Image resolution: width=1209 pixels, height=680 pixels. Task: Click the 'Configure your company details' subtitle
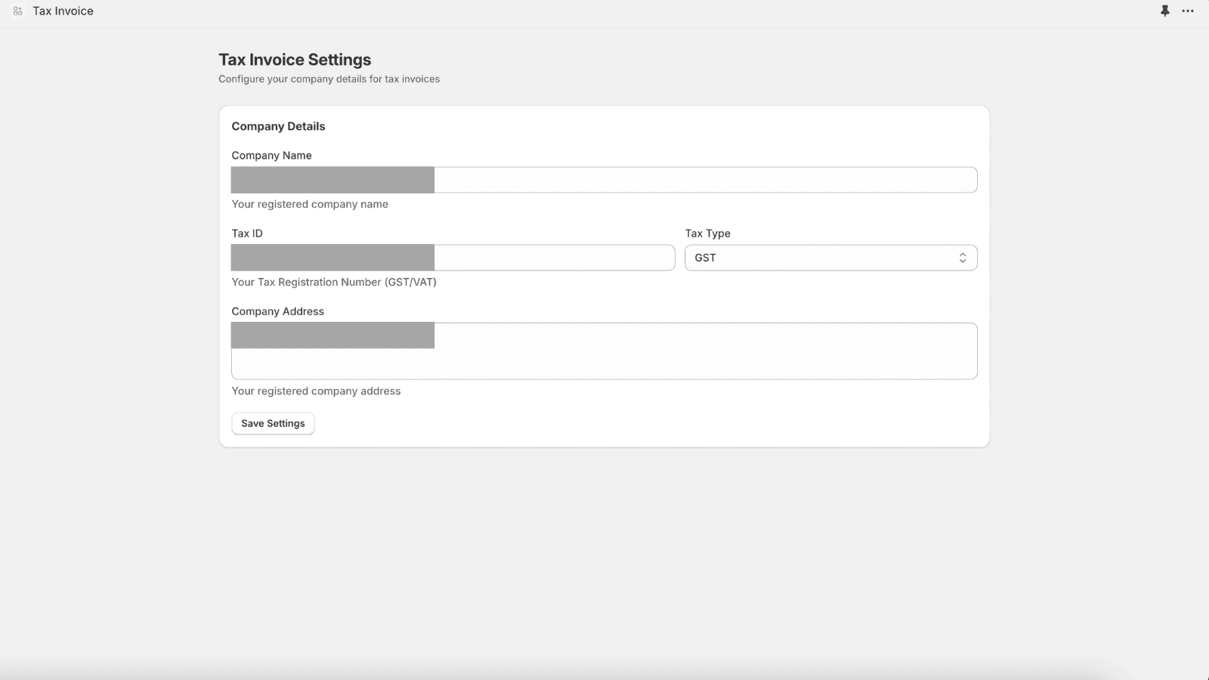[x=329, y=79]
